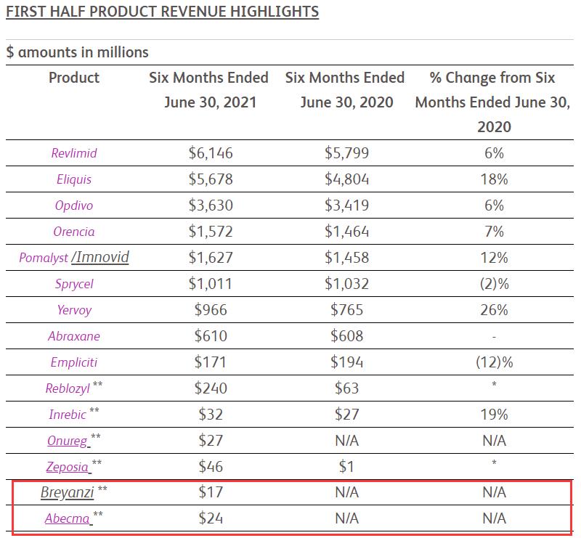Open the Revlimid product link

(74, 153)
